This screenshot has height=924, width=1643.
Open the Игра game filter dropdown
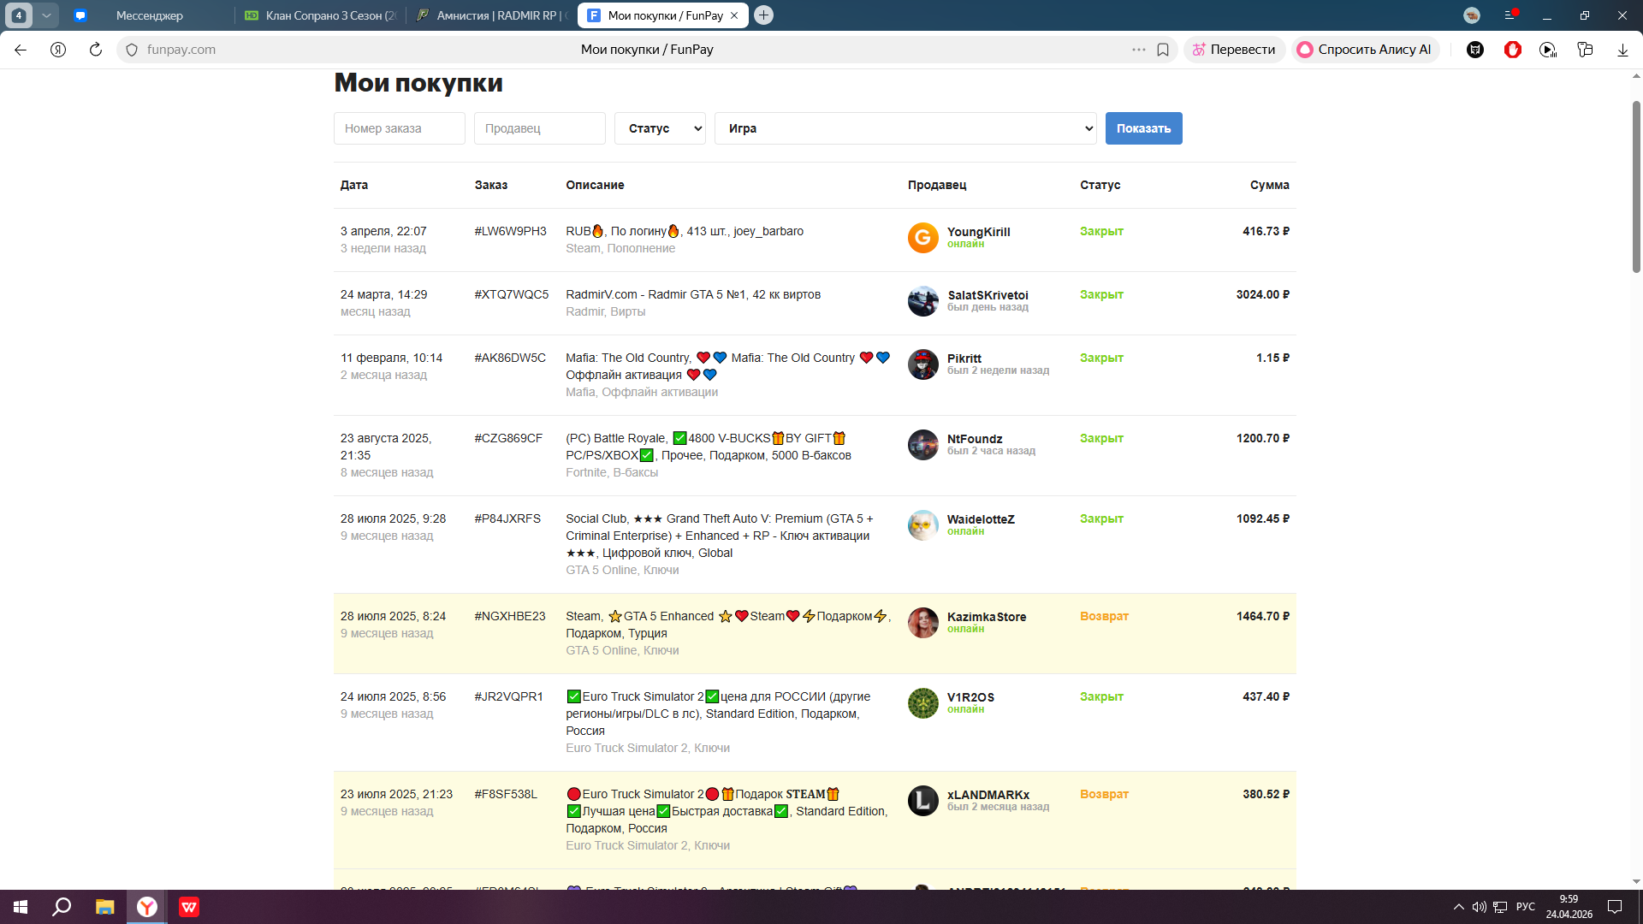click(905, 128)
